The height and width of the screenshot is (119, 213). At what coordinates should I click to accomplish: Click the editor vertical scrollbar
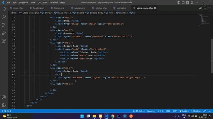212,56
